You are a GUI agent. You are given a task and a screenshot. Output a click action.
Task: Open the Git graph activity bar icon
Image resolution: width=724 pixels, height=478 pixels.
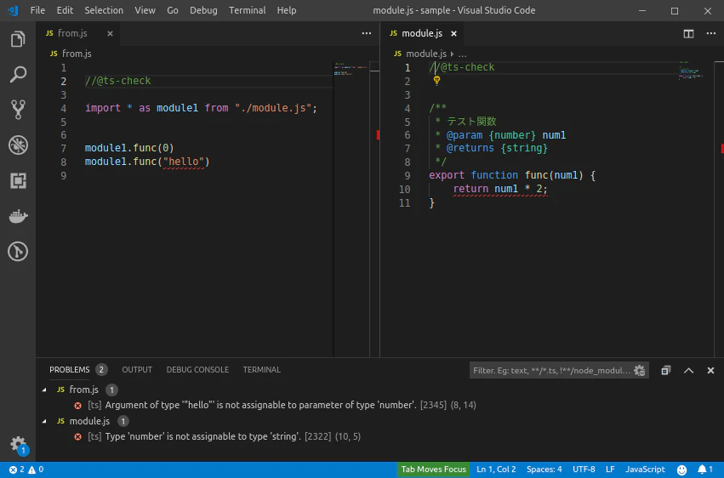[x=18, y=252]
